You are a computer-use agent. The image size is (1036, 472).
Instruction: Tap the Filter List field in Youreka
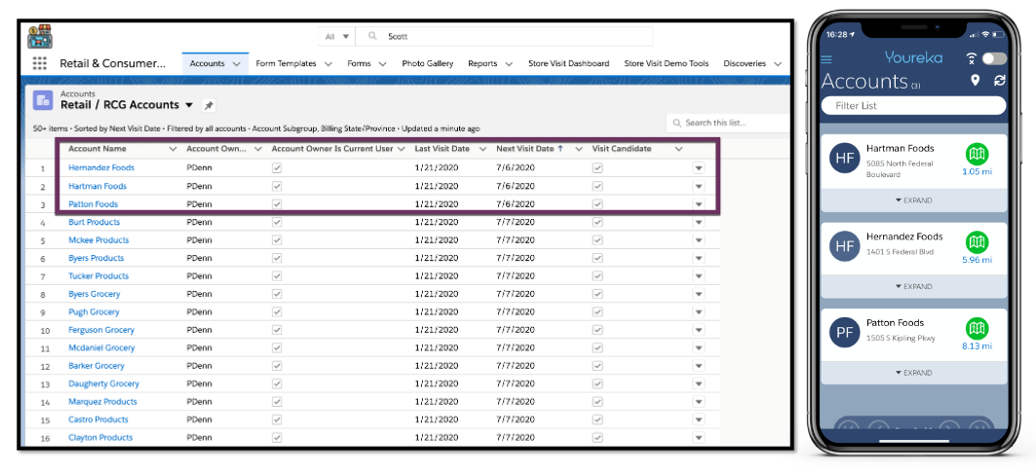click(913, 106)
